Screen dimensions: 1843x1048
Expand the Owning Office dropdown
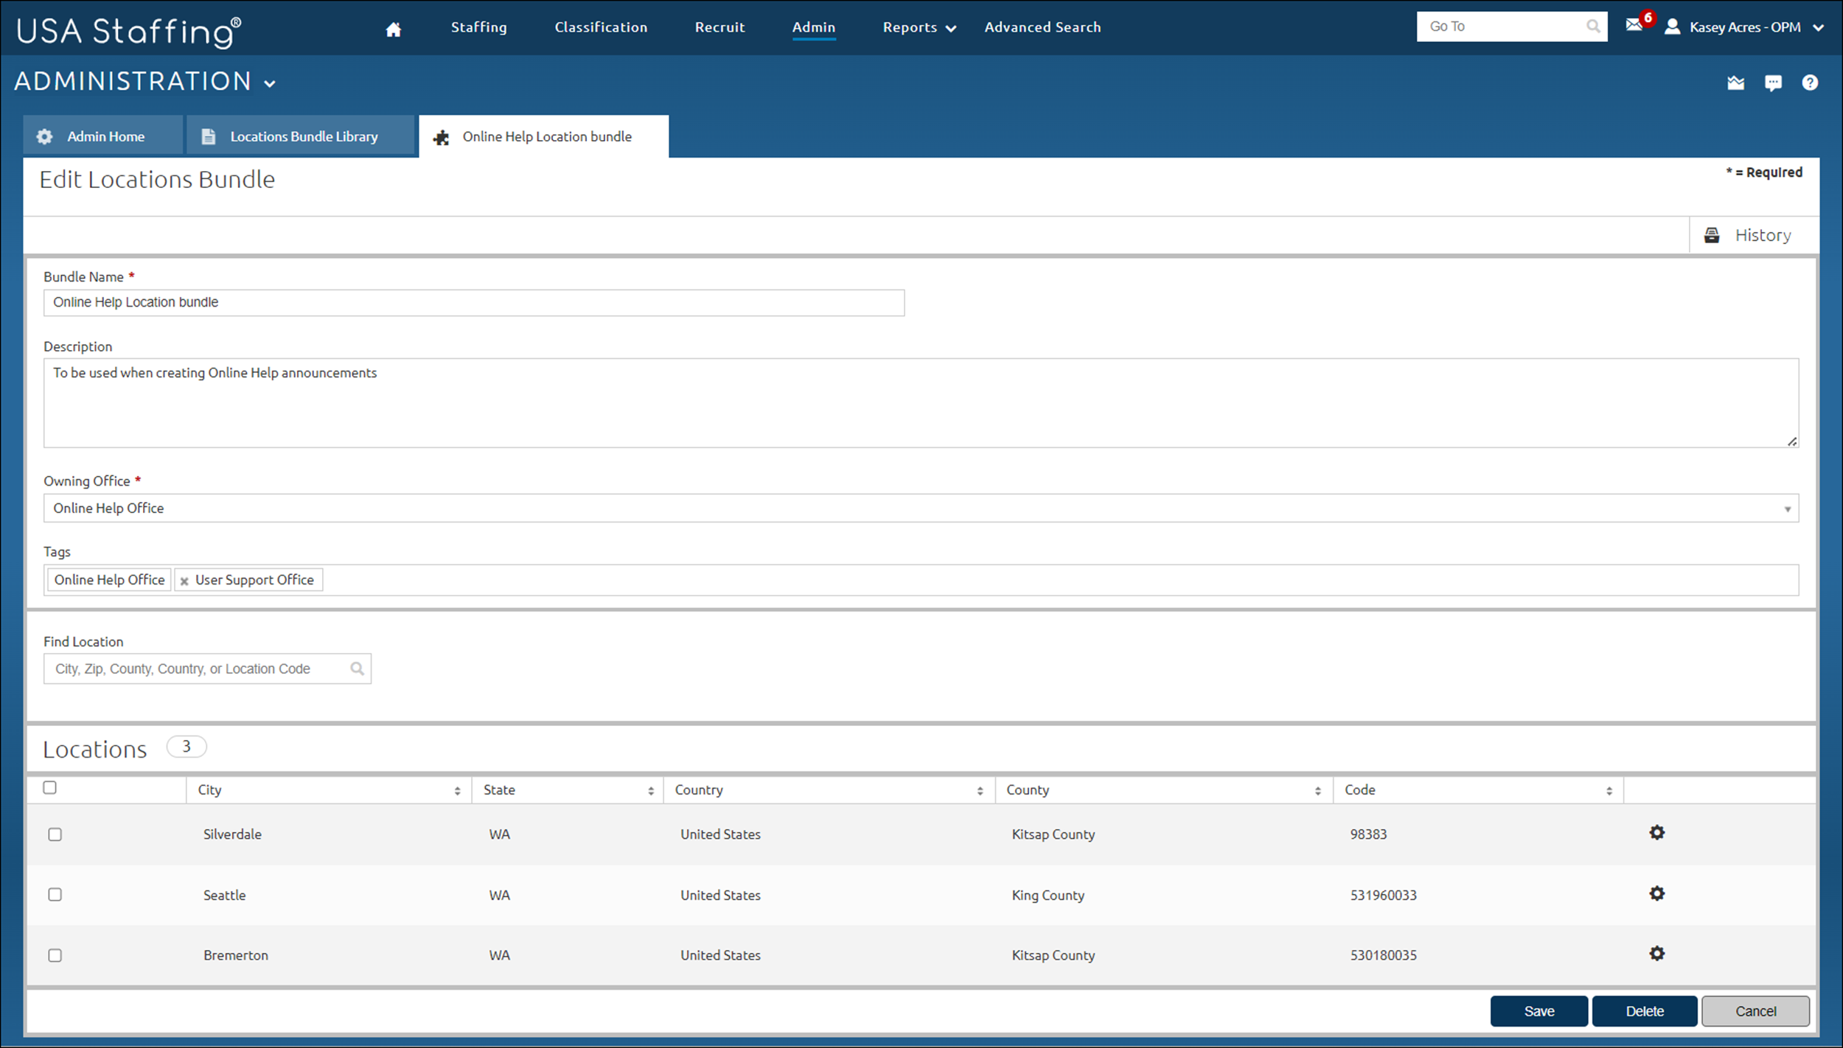pos(1786,509)
